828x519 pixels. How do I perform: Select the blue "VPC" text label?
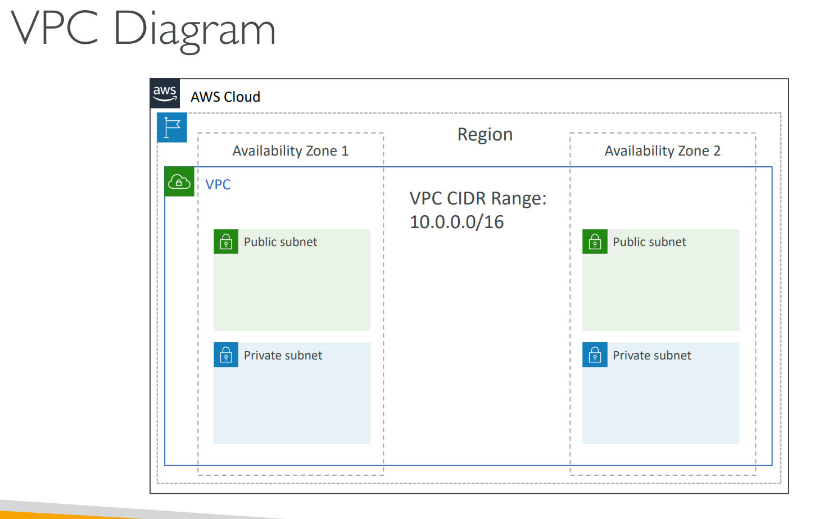coord(218,185)
